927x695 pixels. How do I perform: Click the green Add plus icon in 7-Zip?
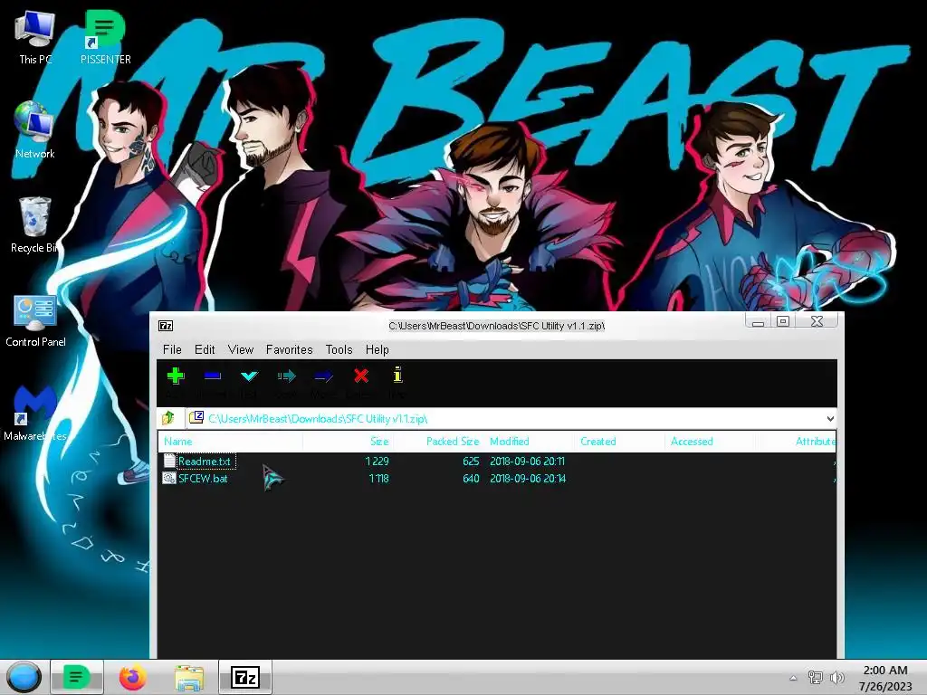176,376
